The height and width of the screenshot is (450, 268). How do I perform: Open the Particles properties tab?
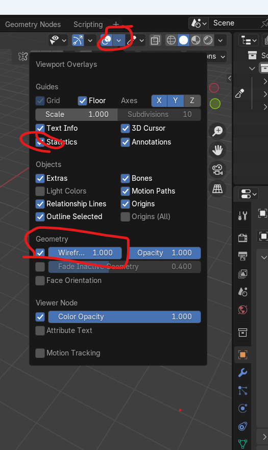(243, 391)
